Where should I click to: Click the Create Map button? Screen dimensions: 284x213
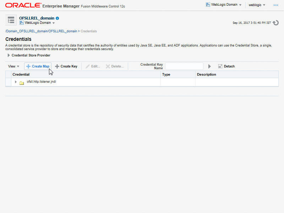point(38,66)
